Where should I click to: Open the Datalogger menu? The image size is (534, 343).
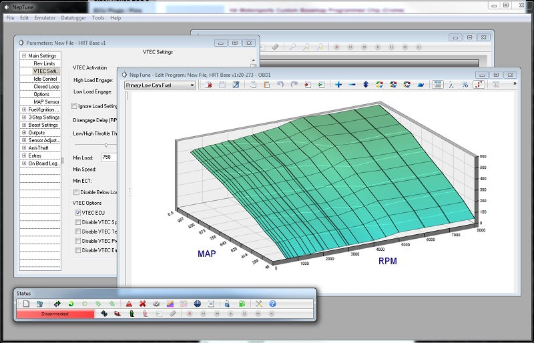[x=73, y=18]
